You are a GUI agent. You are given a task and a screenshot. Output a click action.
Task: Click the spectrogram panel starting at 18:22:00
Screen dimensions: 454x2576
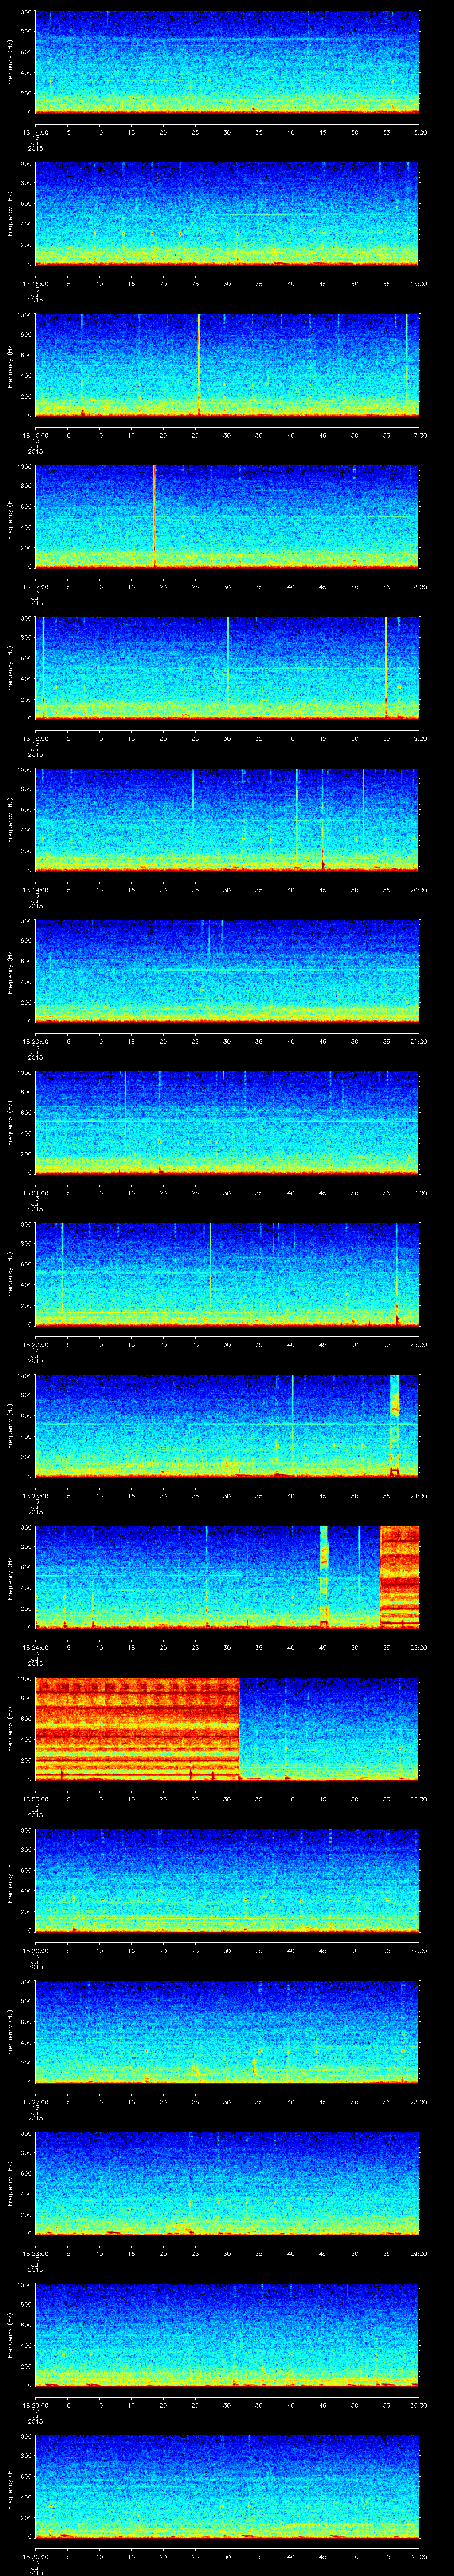coord(227,1275)
